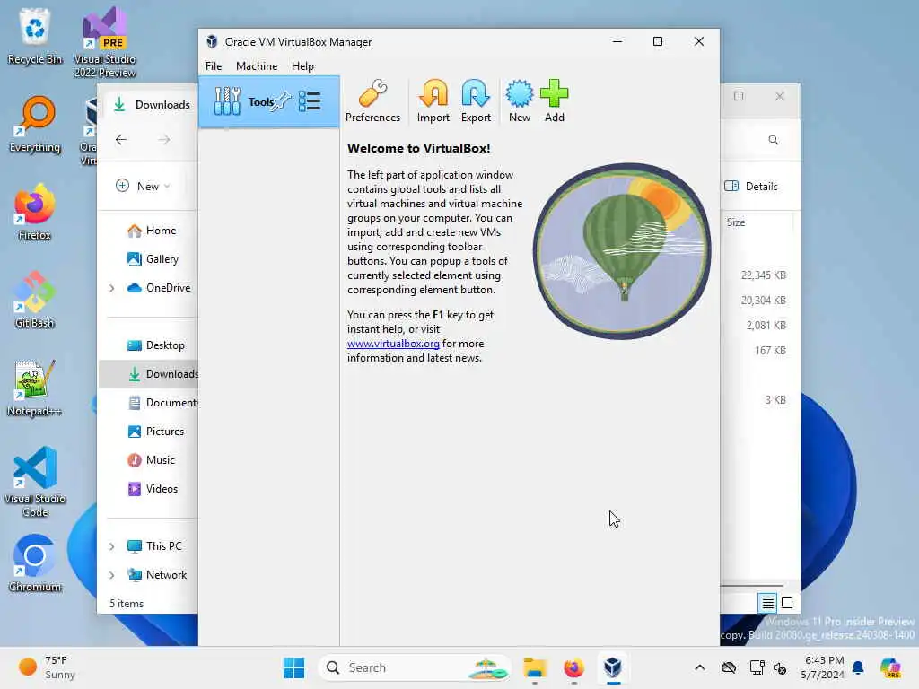The width and height of the screenshot is (919, 689).
Task: Show hidden system tray icons
Action: coord(700,667)
